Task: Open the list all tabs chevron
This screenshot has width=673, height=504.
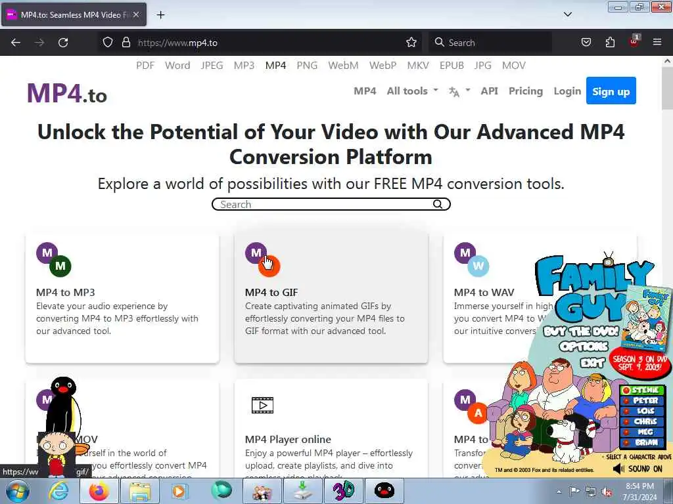Action: (x=567, y=14)
